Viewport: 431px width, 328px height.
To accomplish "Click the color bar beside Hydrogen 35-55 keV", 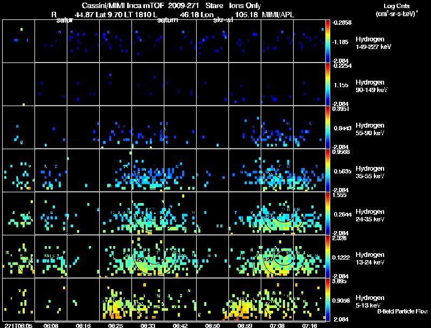I will point(328,170).
